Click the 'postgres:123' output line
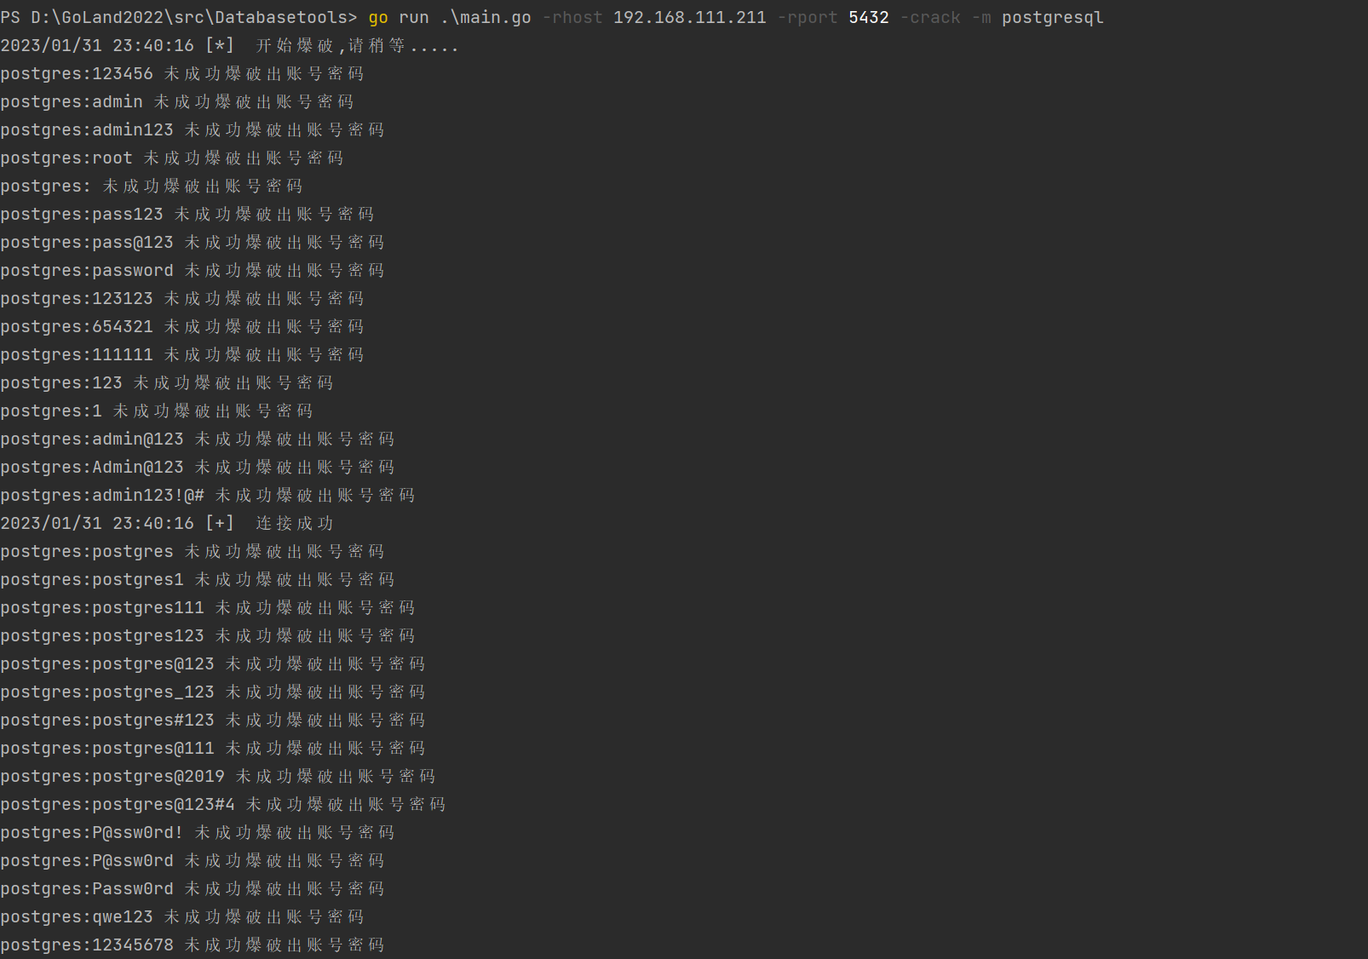Viewport: 1368px width, 959px height. tap(167, 382)
